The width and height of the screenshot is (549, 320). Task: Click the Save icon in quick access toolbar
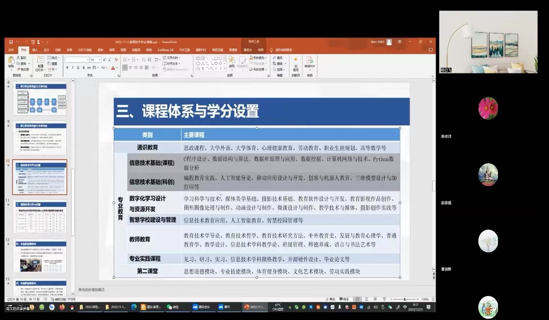11,42
